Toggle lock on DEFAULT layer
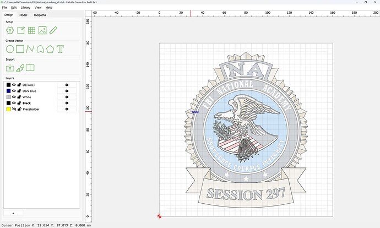Screen dimensions: 380x228 (19, 85)
